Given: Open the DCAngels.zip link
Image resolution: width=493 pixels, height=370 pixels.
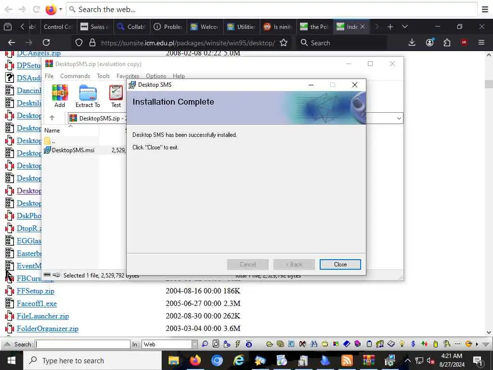Looking at the screenshot, I should click(x=39, y=53).
